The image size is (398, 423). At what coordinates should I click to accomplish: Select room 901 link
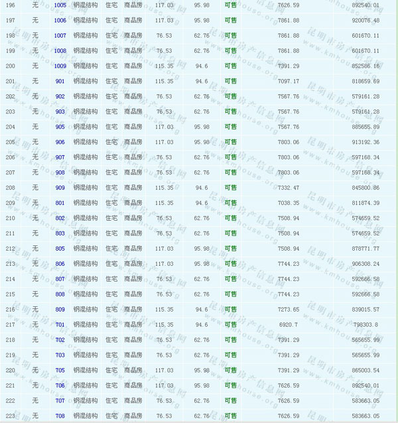[60, 81]
